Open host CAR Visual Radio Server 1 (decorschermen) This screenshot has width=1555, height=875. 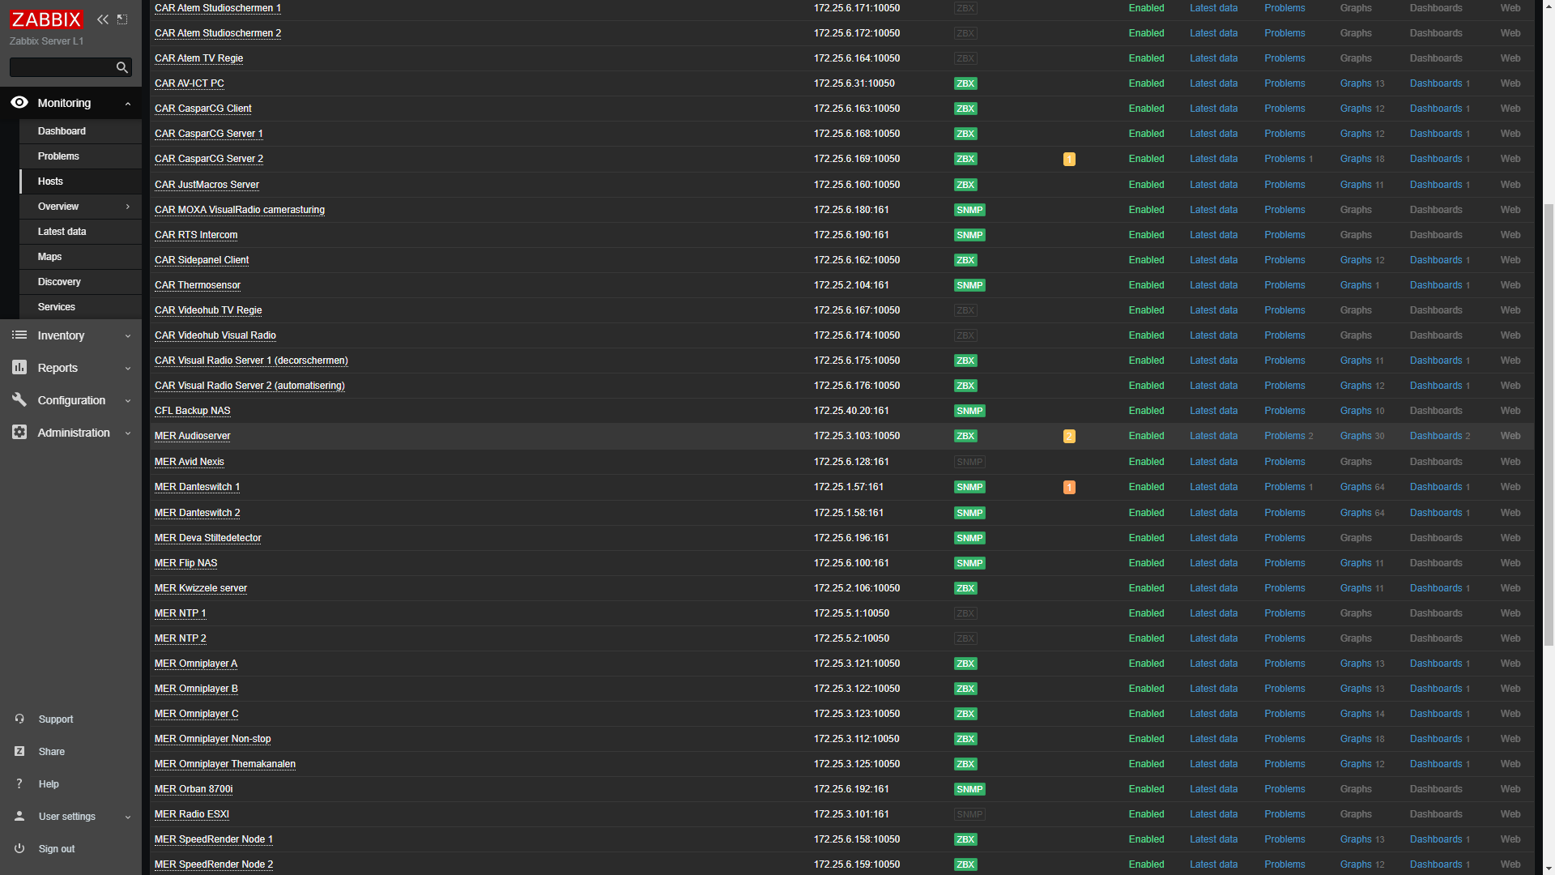point(251,361)
